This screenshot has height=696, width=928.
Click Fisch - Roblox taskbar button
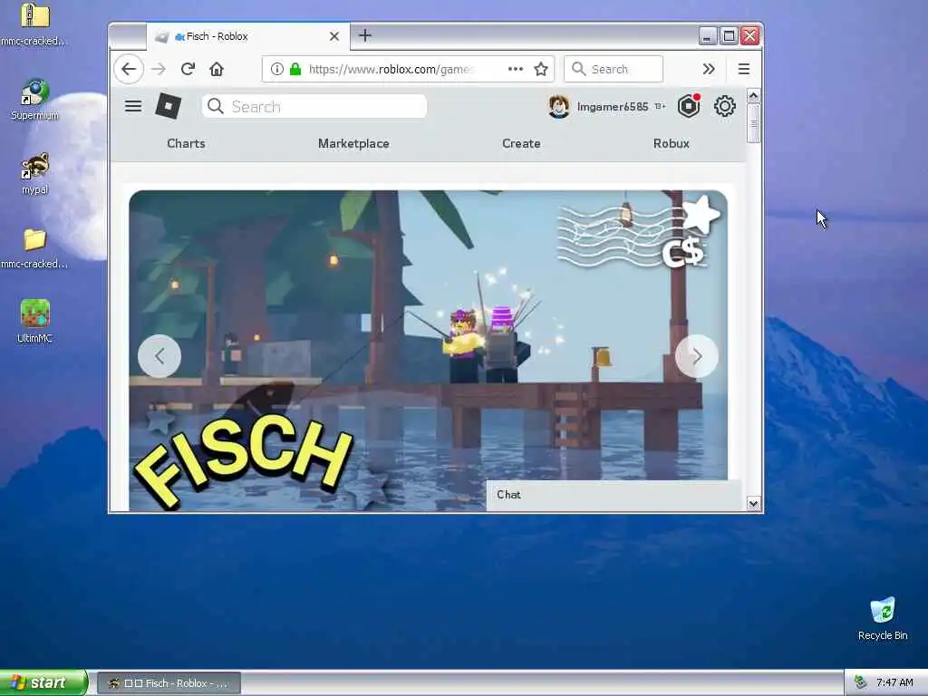point(169,683)
